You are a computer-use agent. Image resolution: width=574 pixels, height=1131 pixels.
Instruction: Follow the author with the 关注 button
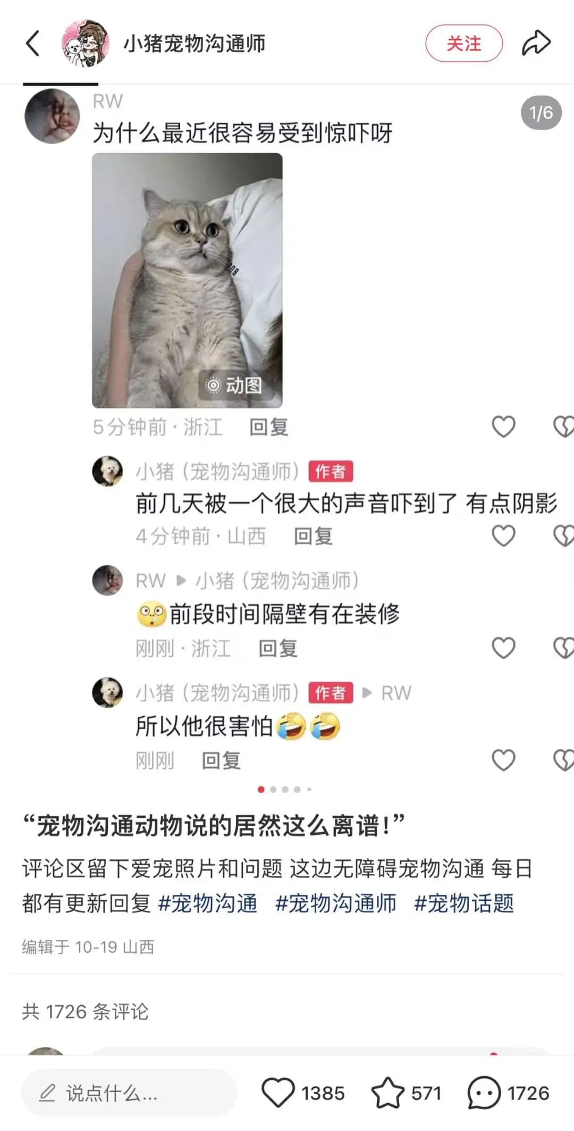click(x=464, y=43)
